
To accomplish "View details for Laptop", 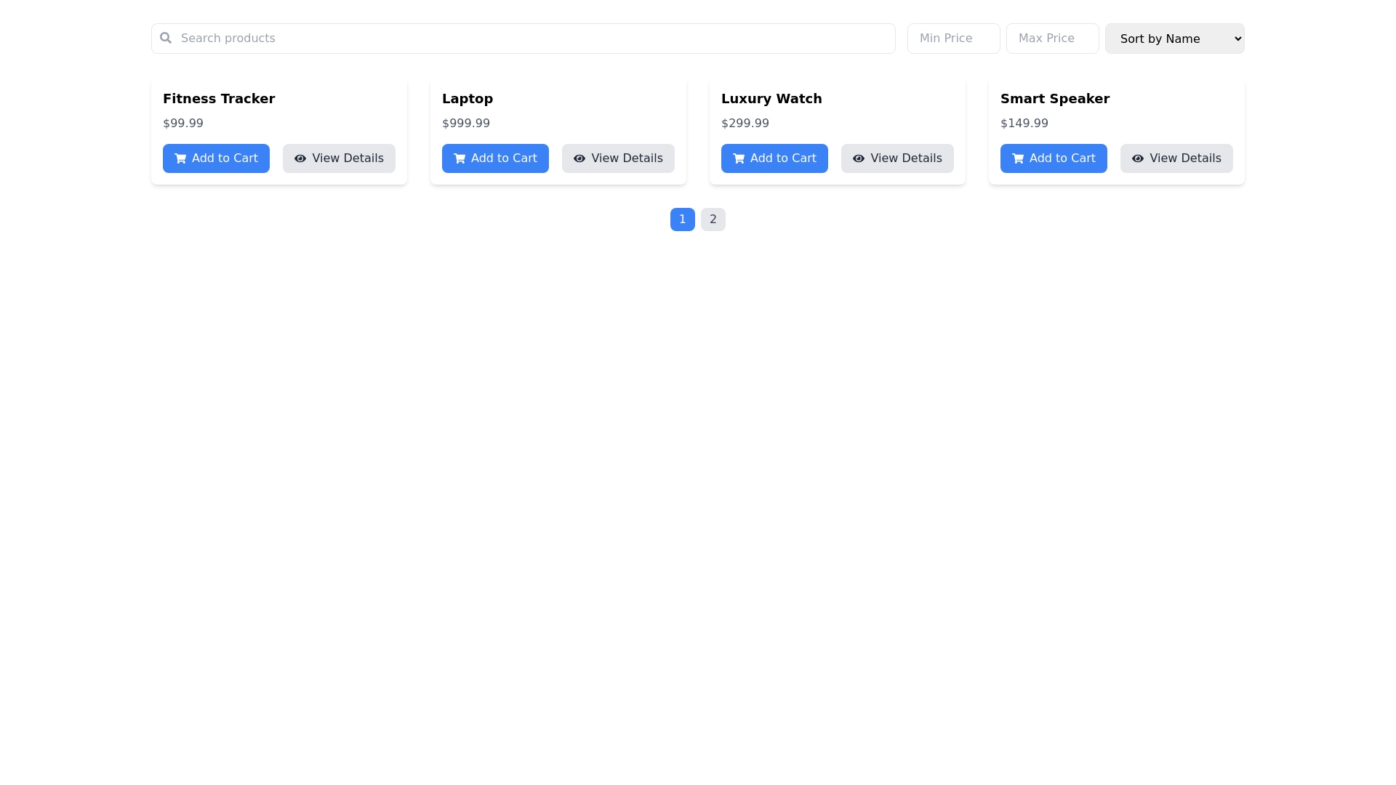I will tap(618, 158).
